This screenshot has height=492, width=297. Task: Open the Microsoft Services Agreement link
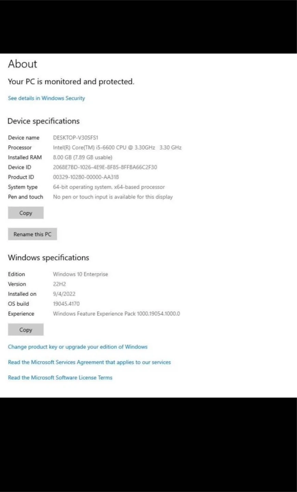(x=89, y=362)
